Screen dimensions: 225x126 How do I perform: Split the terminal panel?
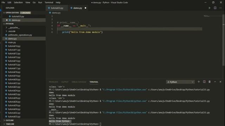(x=204, y=82)
